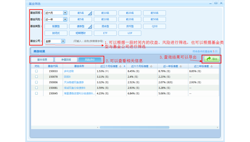Click the 导出 export button
The height and width of the screenshot is (142, 250).
pyautogui.click(x=212, y=59)
